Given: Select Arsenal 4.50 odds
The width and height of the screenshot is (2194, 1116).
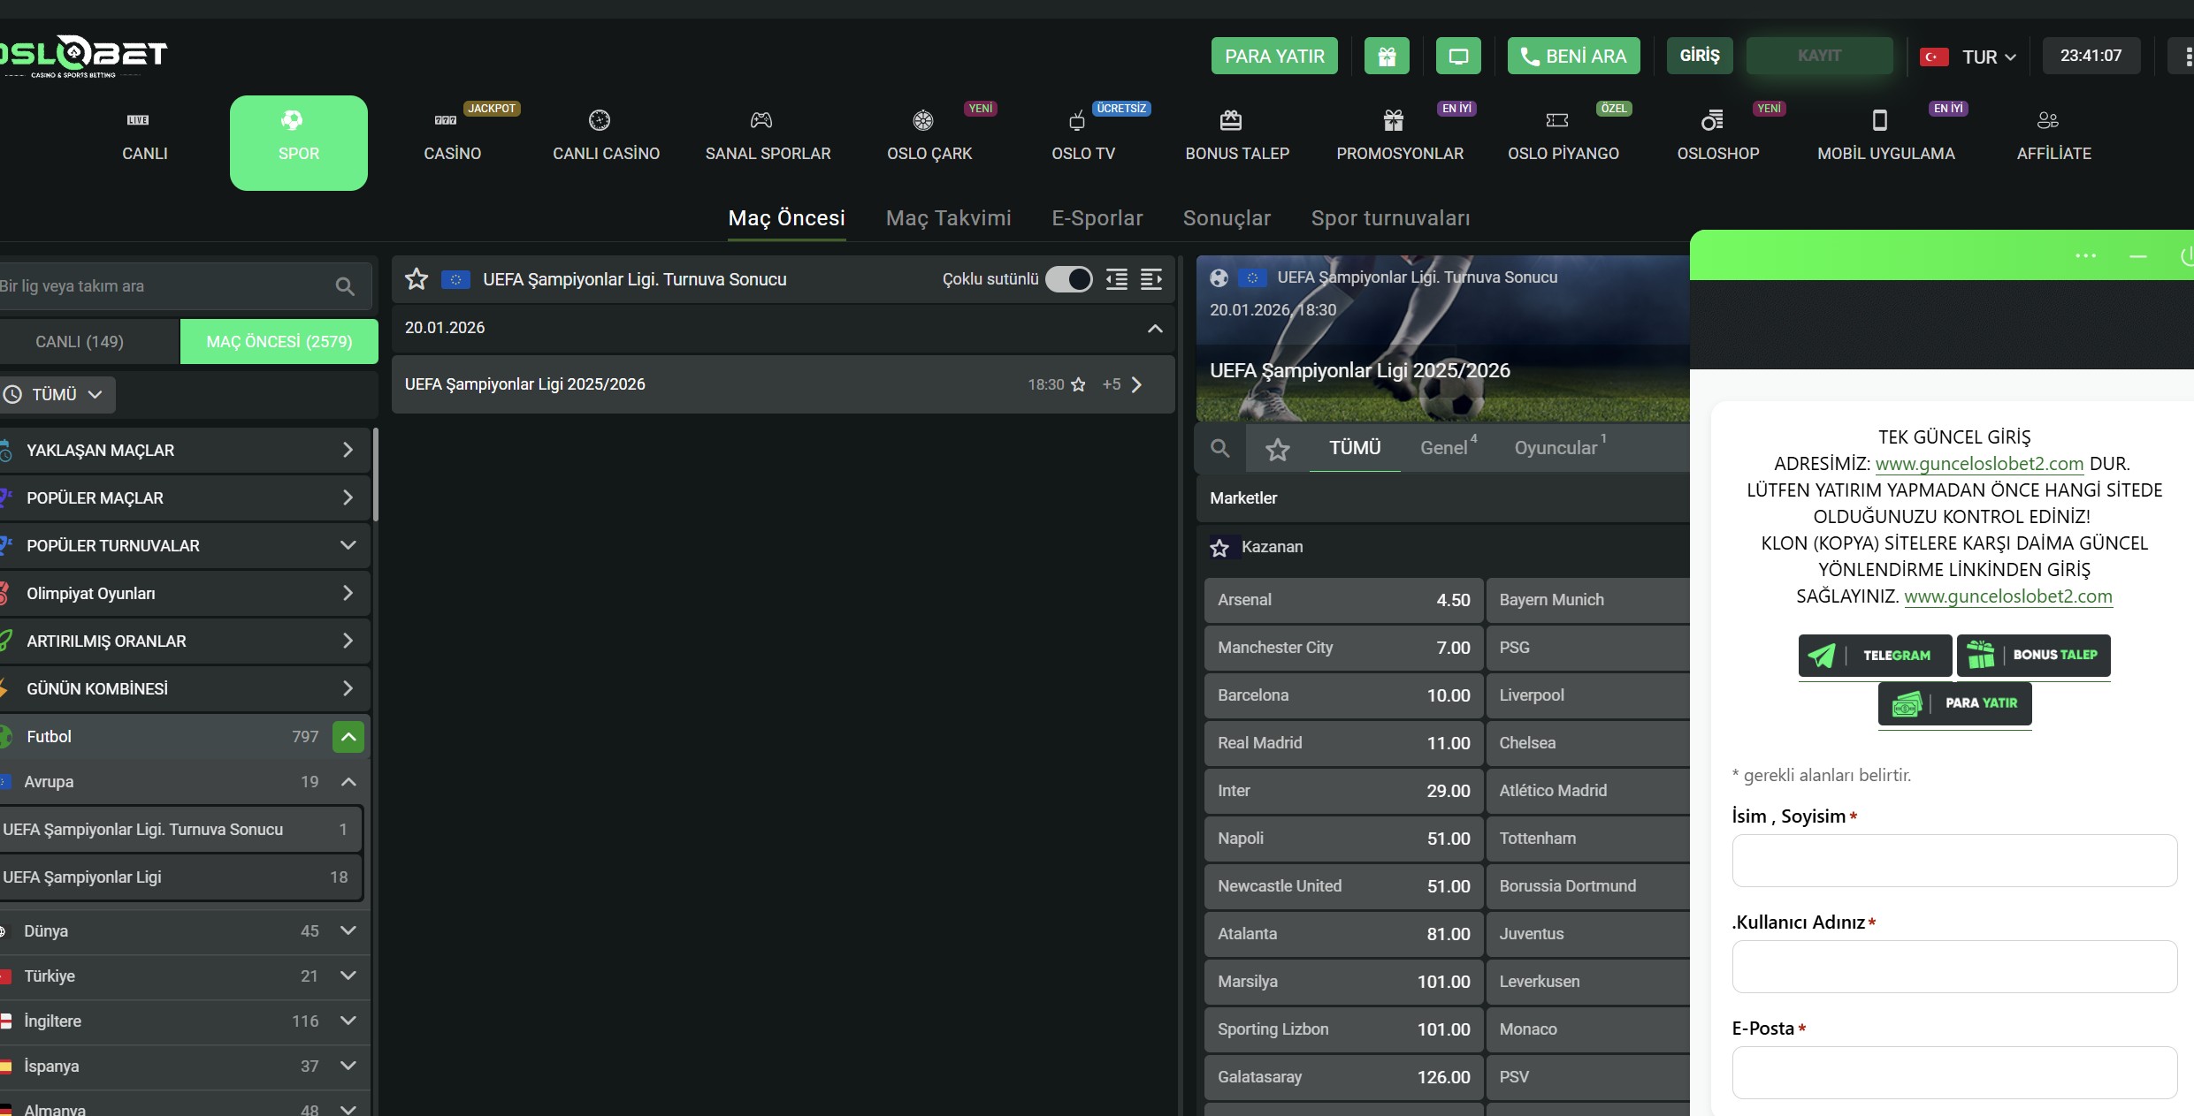Looking at the screenshot, I should [1342, 600].
